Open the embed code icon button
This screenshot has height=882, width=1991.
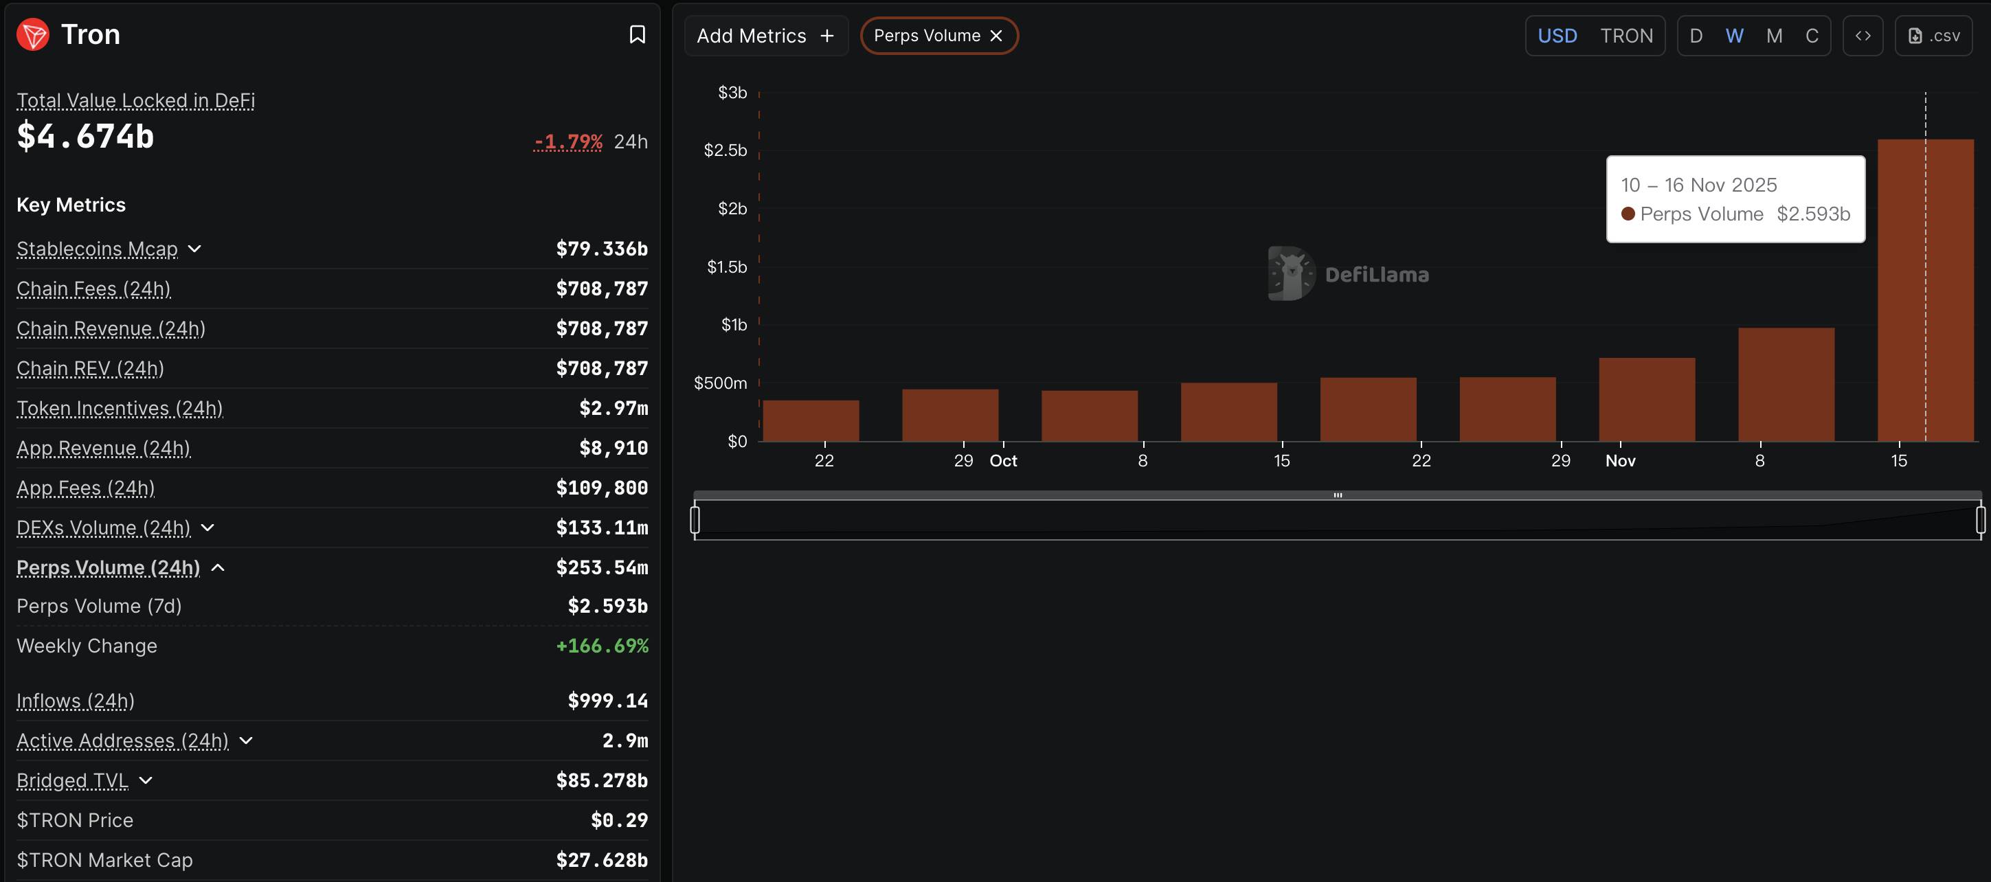(1863, 36)
